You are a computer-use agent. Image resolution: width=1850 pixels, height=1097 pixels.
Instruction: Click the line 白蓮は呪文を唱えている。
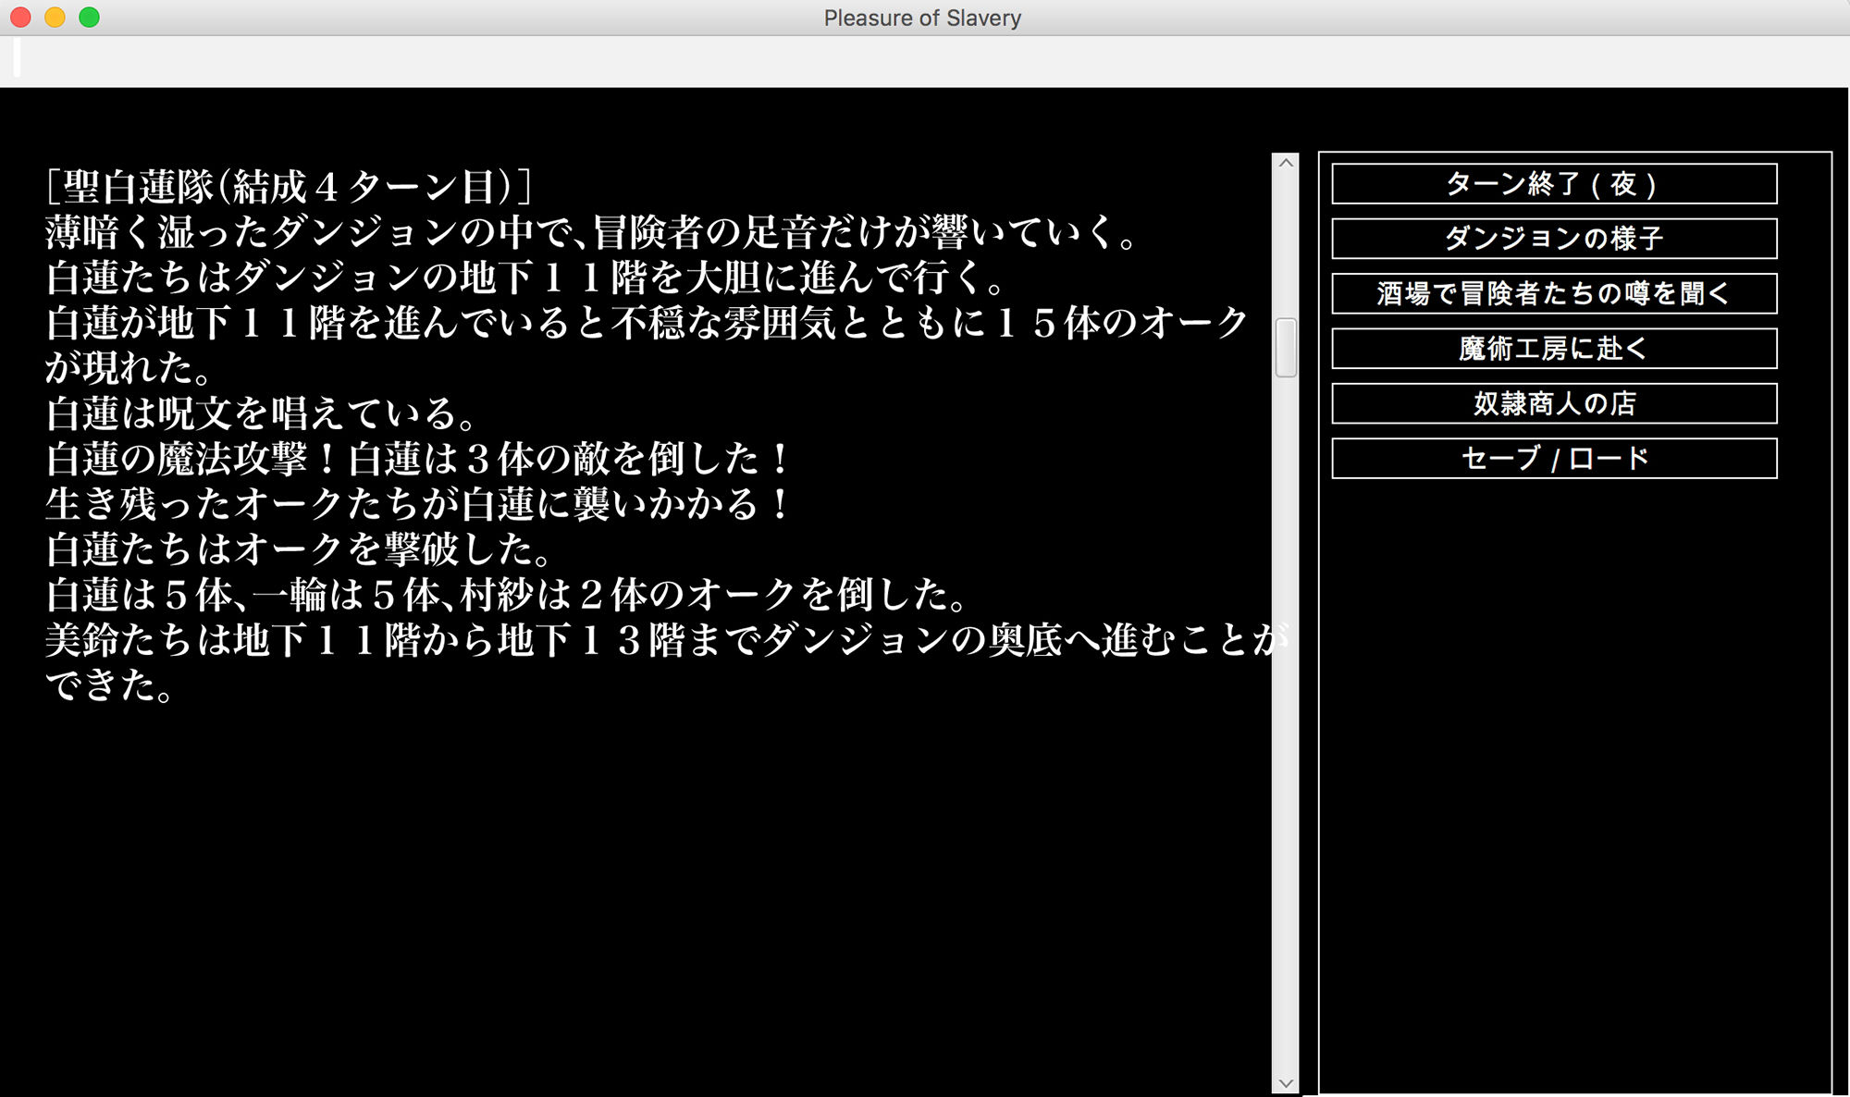pos(261,413)
